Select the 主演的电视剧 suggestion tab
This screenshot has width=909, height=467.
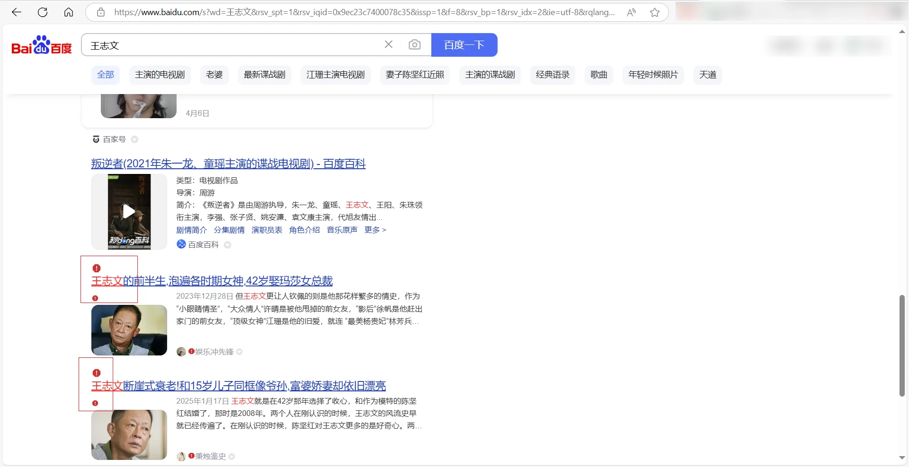(160, 75)
